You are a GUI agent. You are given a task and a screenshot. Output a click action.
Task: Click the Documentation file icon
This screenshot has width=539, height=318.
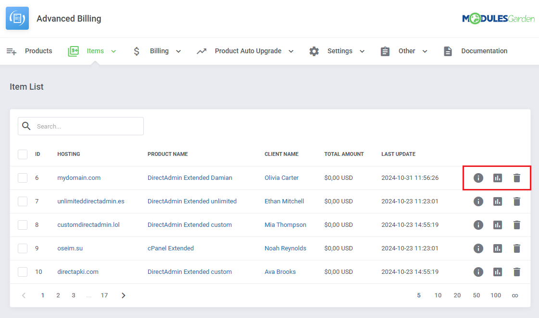pyautogui.click(x=448, y=51)
